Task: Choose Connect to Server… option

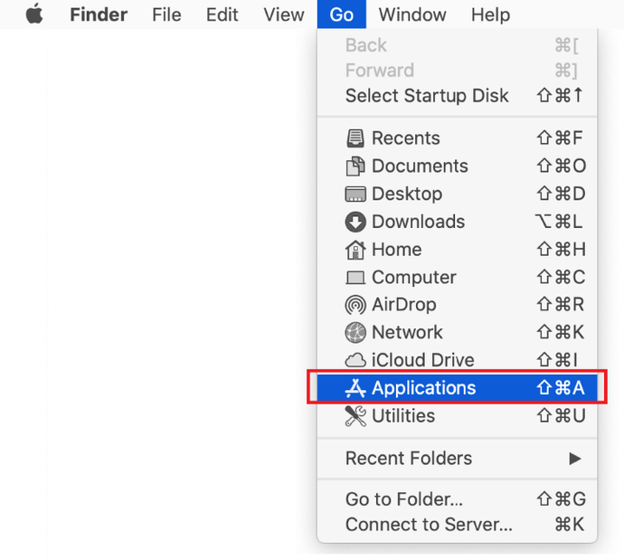Action: 429,525
